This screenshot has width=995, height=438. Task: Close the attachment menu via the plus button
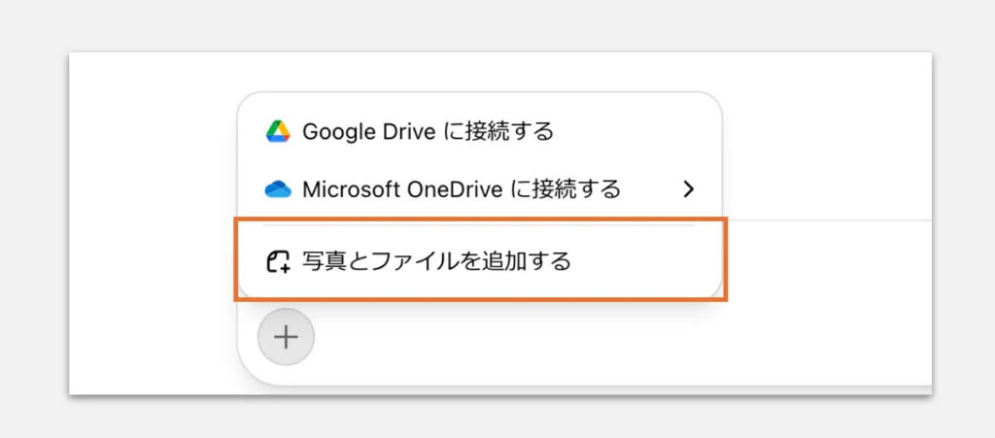pos(286,337)
